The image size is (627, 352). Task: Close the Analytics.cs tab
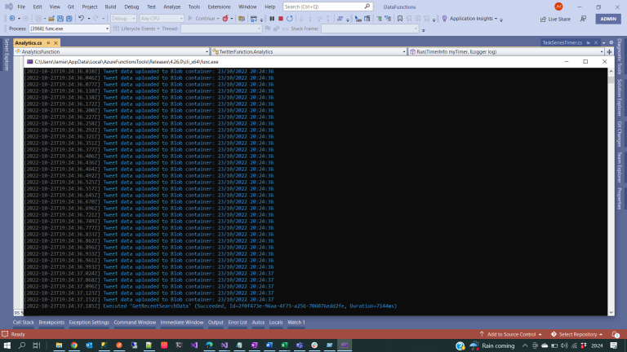56,42
